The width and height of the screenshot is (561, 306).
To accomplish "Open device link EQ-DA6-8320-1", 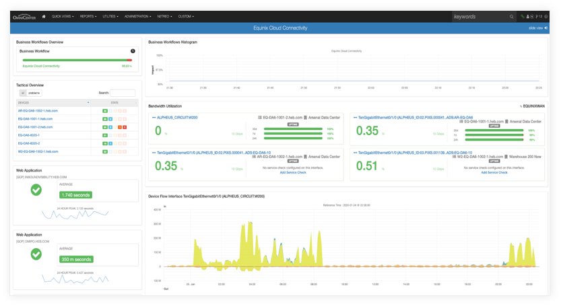I will coord(30,135).
